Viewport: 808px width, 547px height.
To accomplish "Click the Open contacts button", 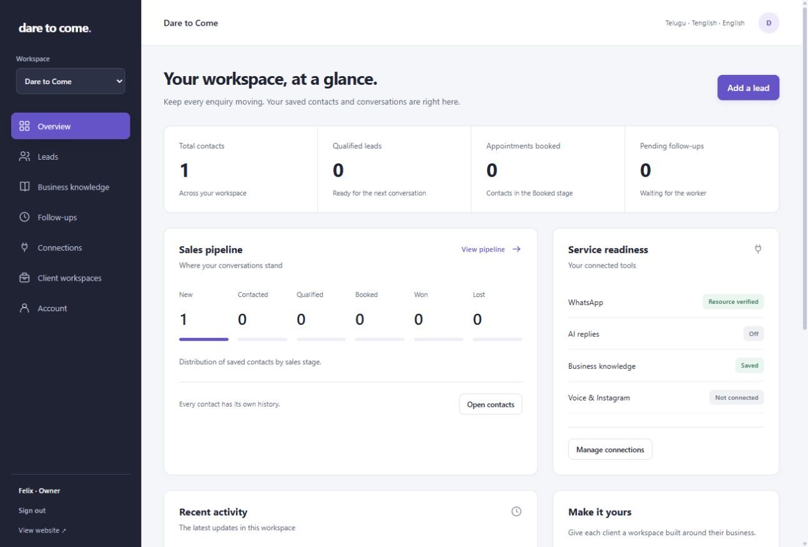I will click(x=490, y=404).
